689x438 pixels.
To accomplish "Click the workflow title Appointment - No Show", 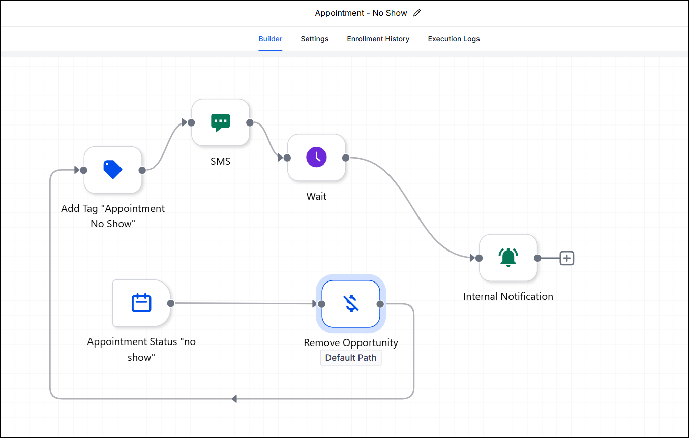I will tap(361, 13).
